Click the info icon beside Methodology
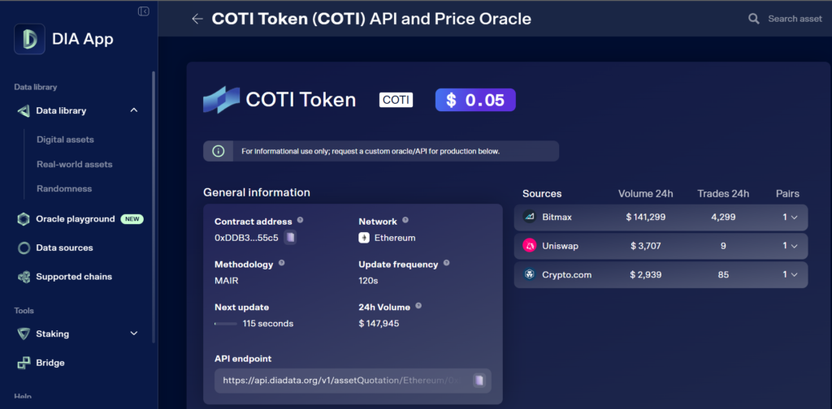Image resolution: width=832 pixels, height=409 pixels. pyautogui.click(x=282, y=264)
